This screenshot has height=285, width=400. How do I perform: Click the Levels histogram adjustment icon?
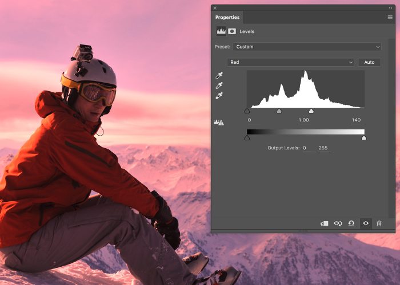point(221,31)
